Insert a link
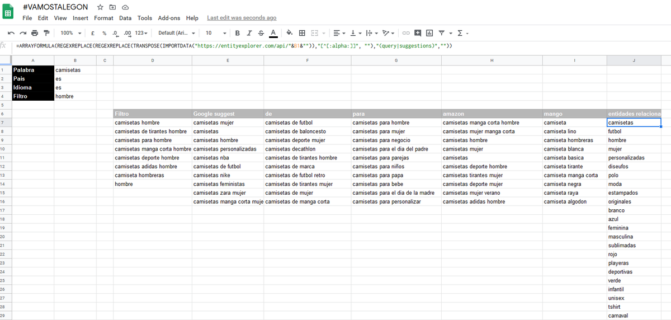This screenshot has width=671, height=320. pos(407,33)
